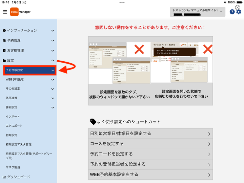This screenshot has width=244, height=183.
Task: Select お客様管理 in the sidebar
Action: click(x=16, y=50)
